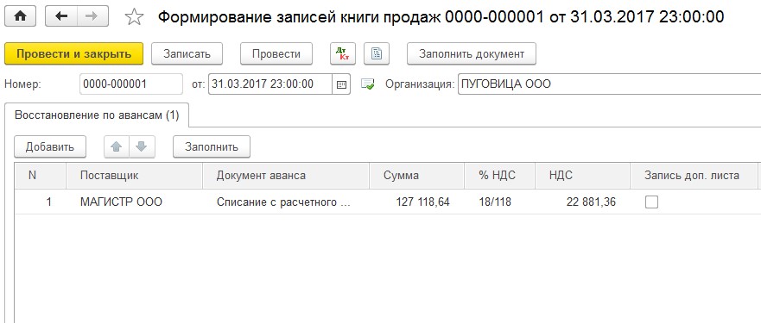Go to the home page icon
761x323 pixels.
[x=20, y=16]
